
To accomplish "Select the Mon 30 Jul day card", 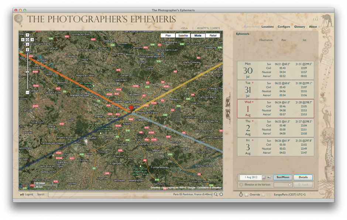I will pos(275,70).
